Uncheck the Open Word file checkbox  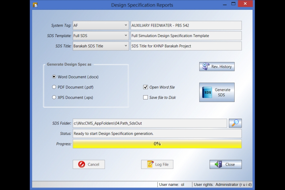[x=145, y=87]
